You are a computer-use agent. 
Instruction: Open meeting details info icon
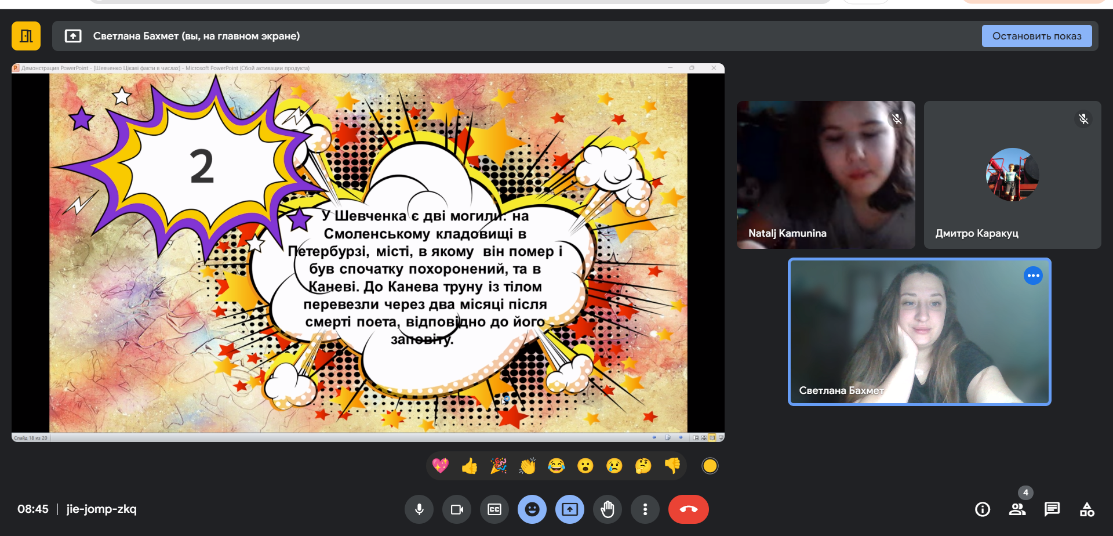tap(983, 509)
